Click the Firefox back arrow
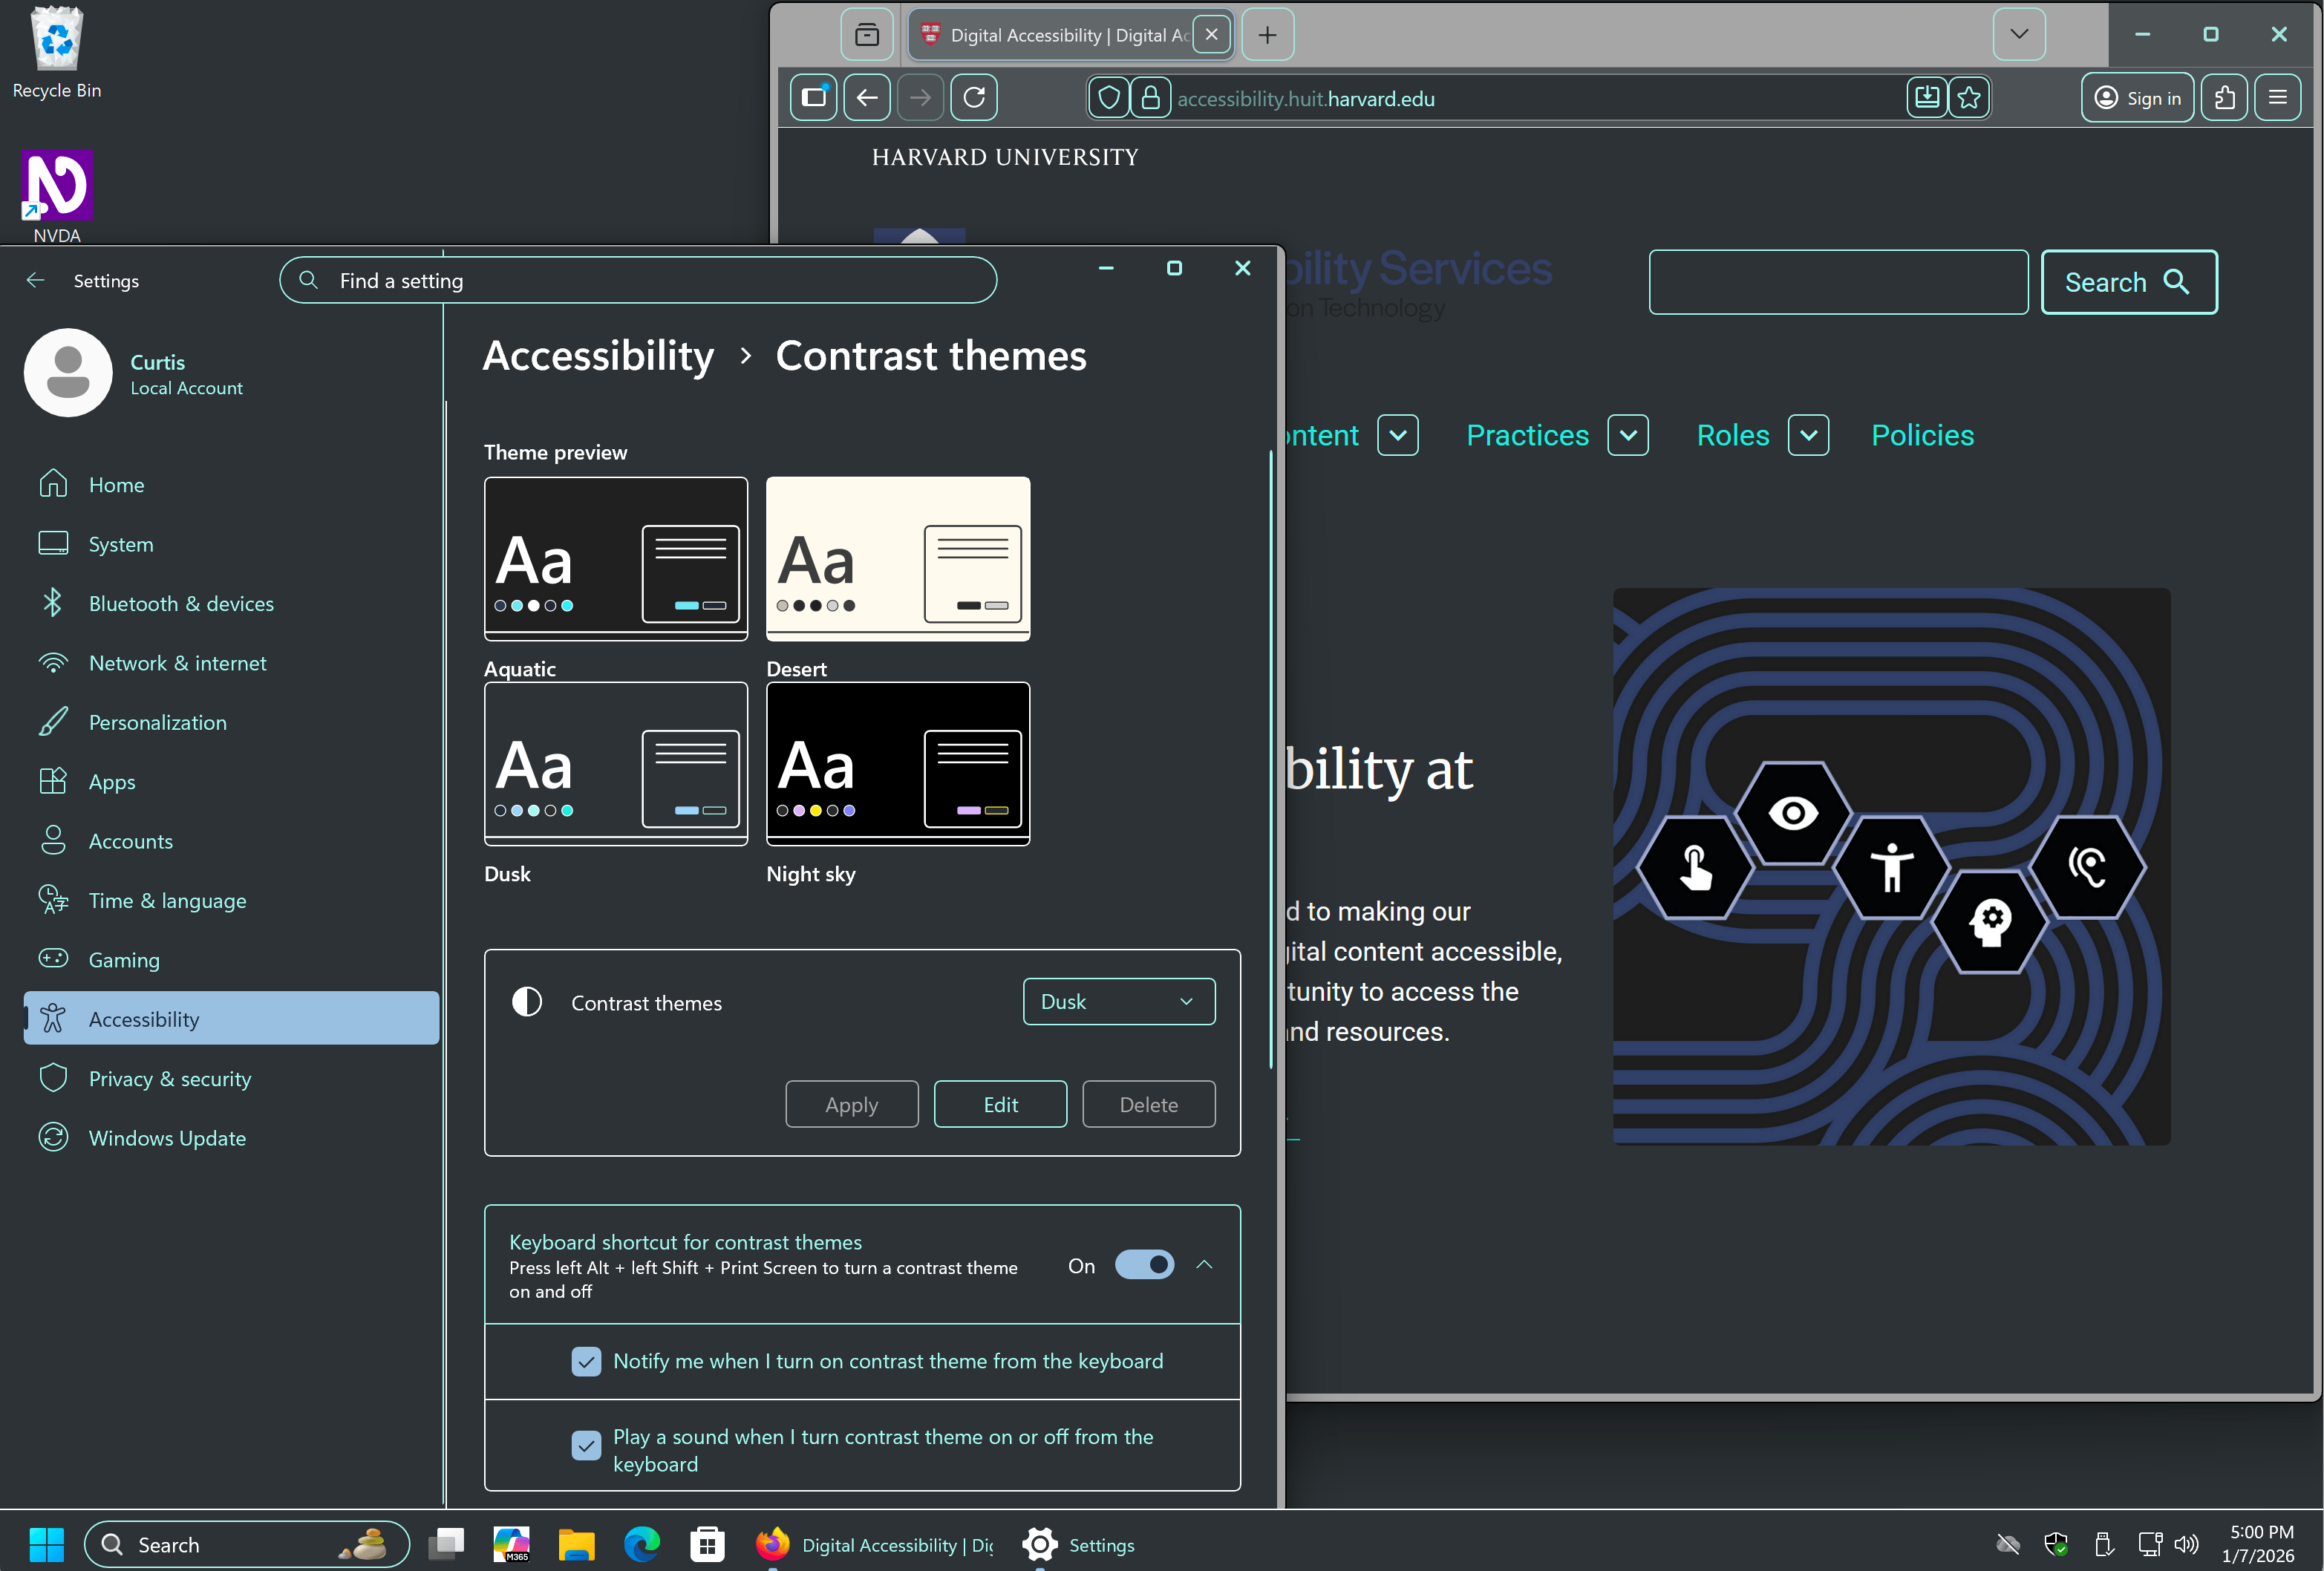Screen dimensions: 2324x1571 [x=867, y=97]
